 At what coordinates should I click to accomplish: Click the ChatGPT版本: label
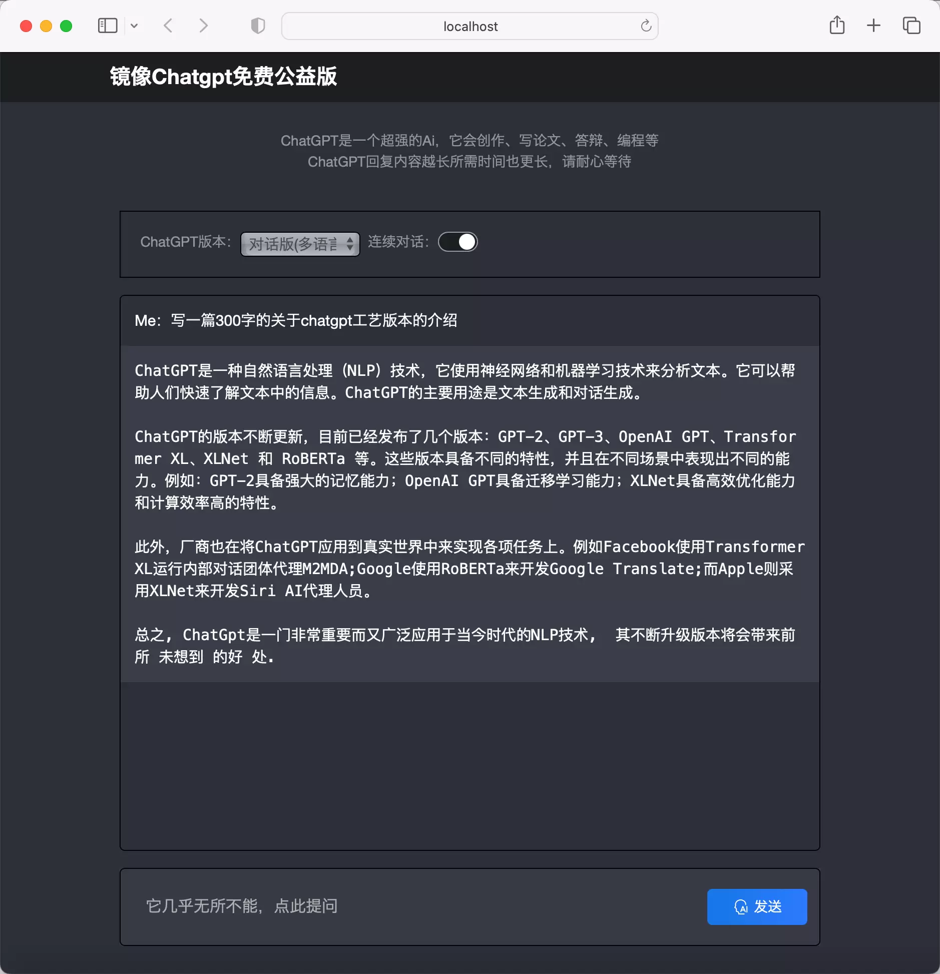(186, 242)
